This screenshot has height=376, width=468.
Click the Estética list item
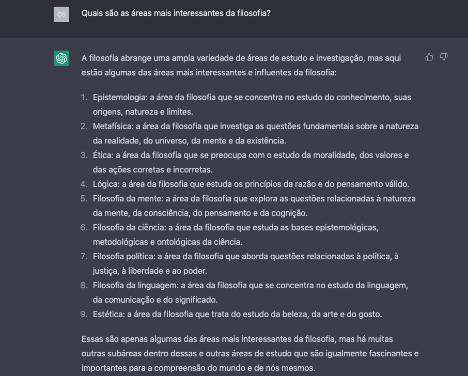pos(237,314)
